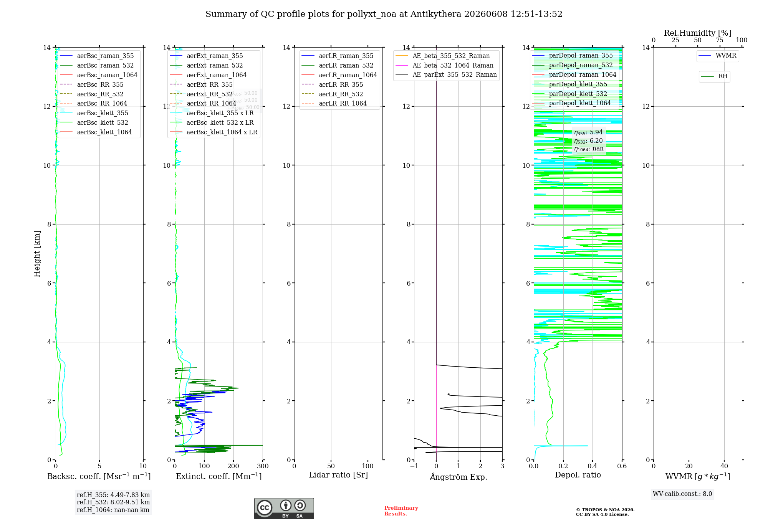Click the 'ref.H_532: 8.02-9.51 km' text
768x522 pixels.
(113, 502)
